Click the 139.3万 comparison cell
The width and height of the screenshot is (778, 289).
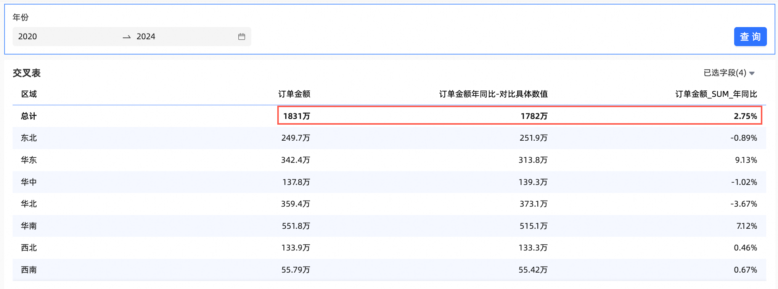pos(533,182)
